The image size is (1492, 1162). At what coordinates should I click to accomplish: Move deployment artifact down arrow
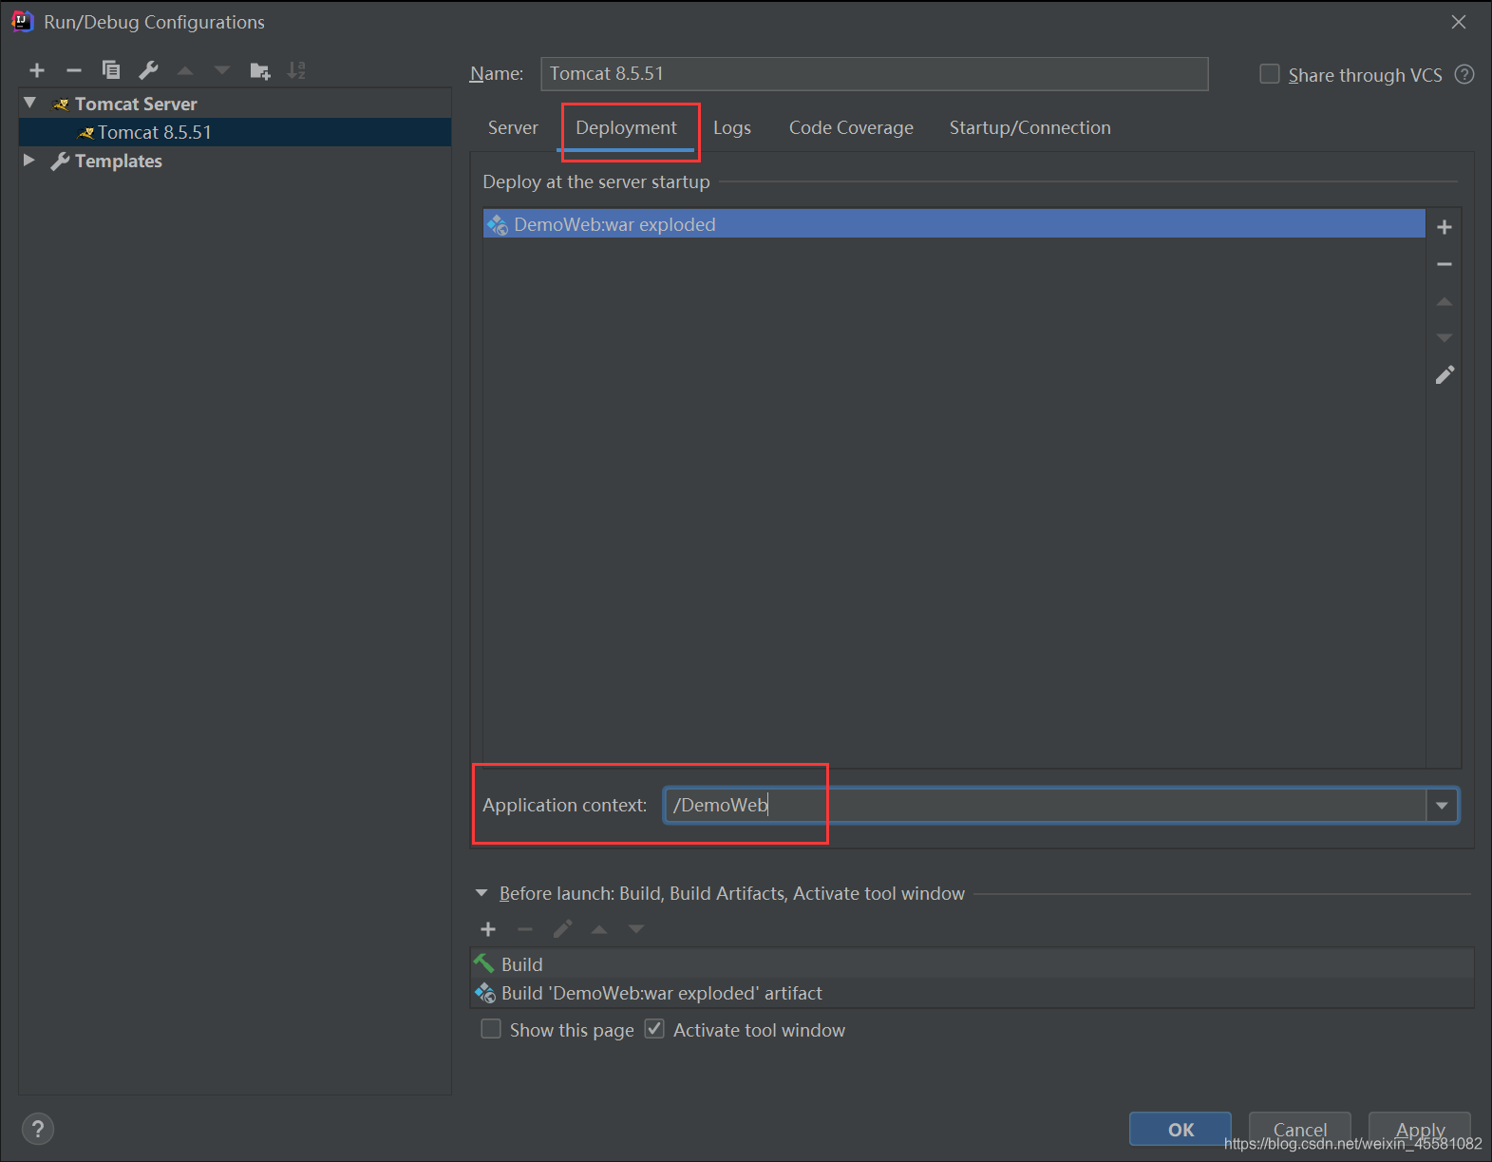[x=1445, y=338]
